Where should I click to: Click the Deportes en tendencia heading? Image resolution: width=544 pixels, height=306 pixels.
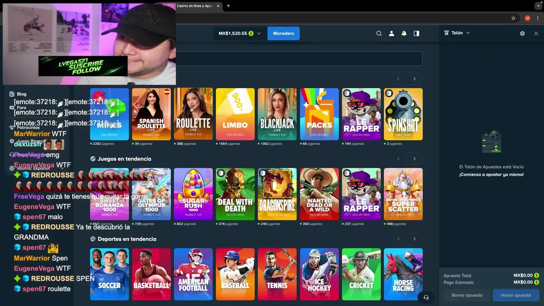pyautogui.click(x=127, y=239)
